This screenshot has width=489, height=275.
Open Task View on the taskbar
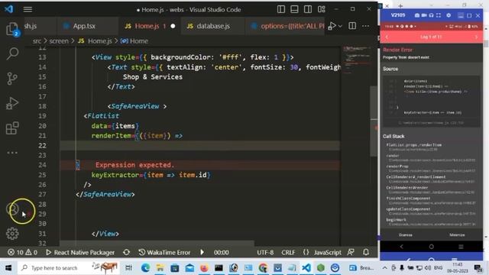point(128,268)
